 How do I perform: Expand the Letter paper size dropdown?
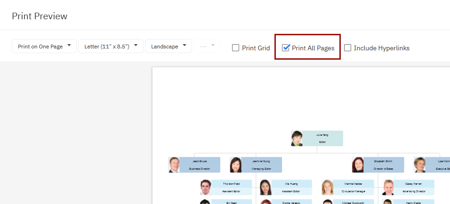click(111, 47)
